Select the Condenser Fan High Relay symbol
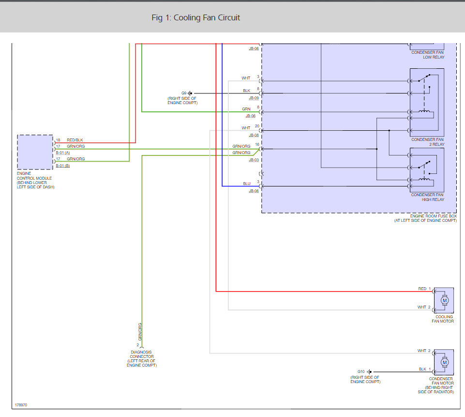The width and height of the screenshot is (465, 417). coord(427,170)
